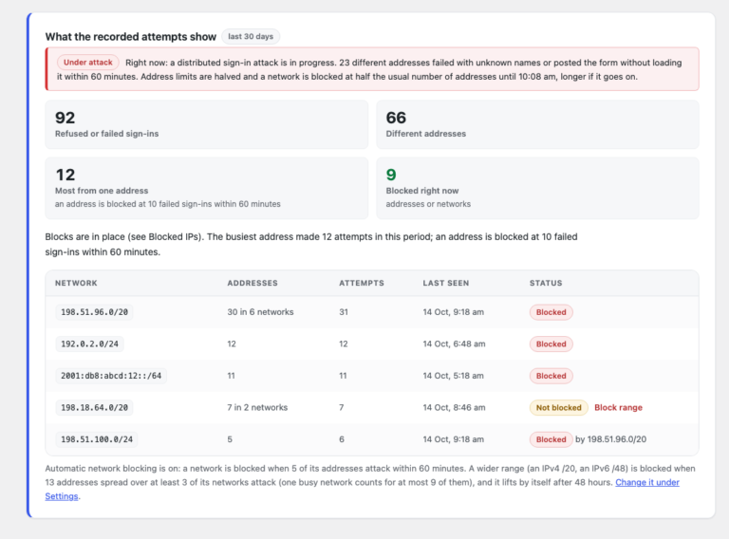This screenshot has height=539, width=729.
Task: Click the 'Automatic network blocking is on' note
Action: point(370,482)
